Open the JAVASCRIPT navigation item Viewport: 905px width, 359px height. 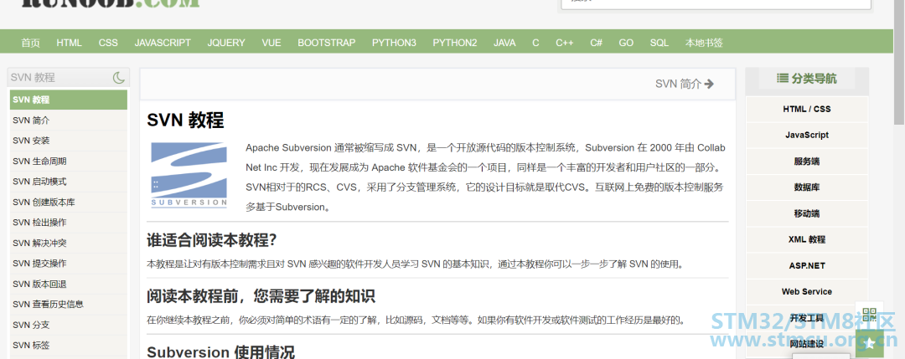pyautogui.click(x=163, y=43)
